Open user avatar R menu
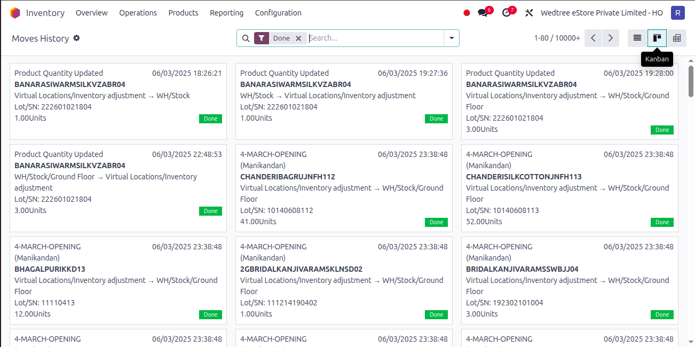Viewport: 695px width, 347px height. point(678,13)
